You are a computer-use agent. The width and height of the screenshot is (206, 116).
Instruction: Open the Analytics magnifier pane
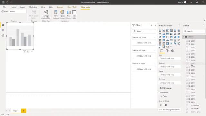click(x=173, y=51)
